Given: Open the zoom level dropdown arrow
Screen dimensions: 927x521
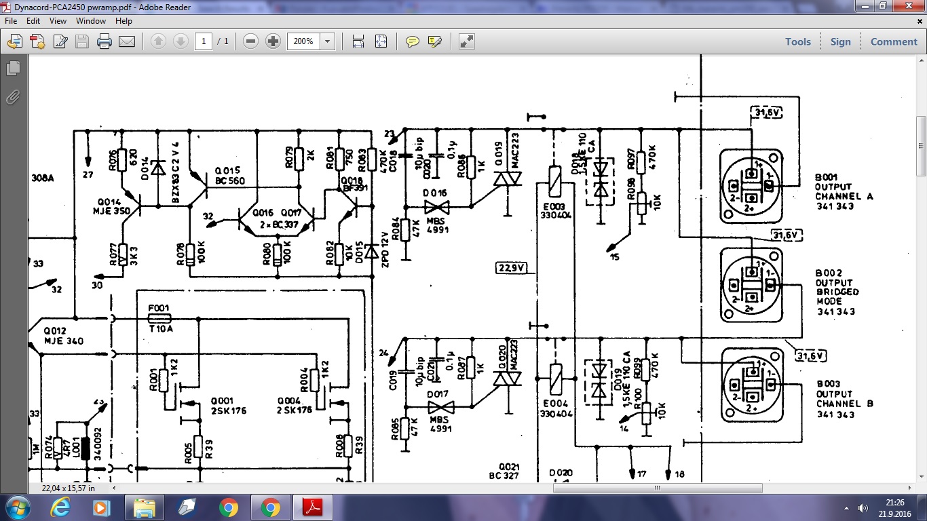Looking at the screenshot, I should (x=328, y=41).
